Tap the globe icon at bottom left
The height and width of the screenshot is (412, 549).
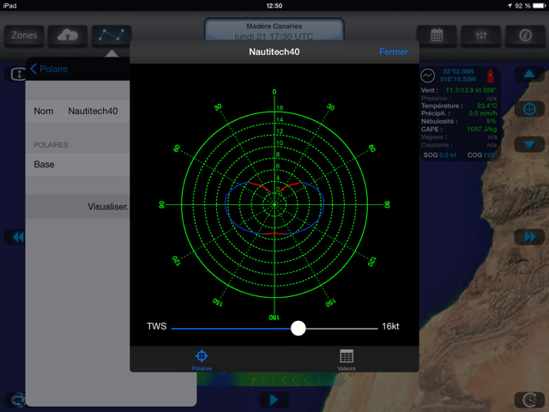coord(17,400)
